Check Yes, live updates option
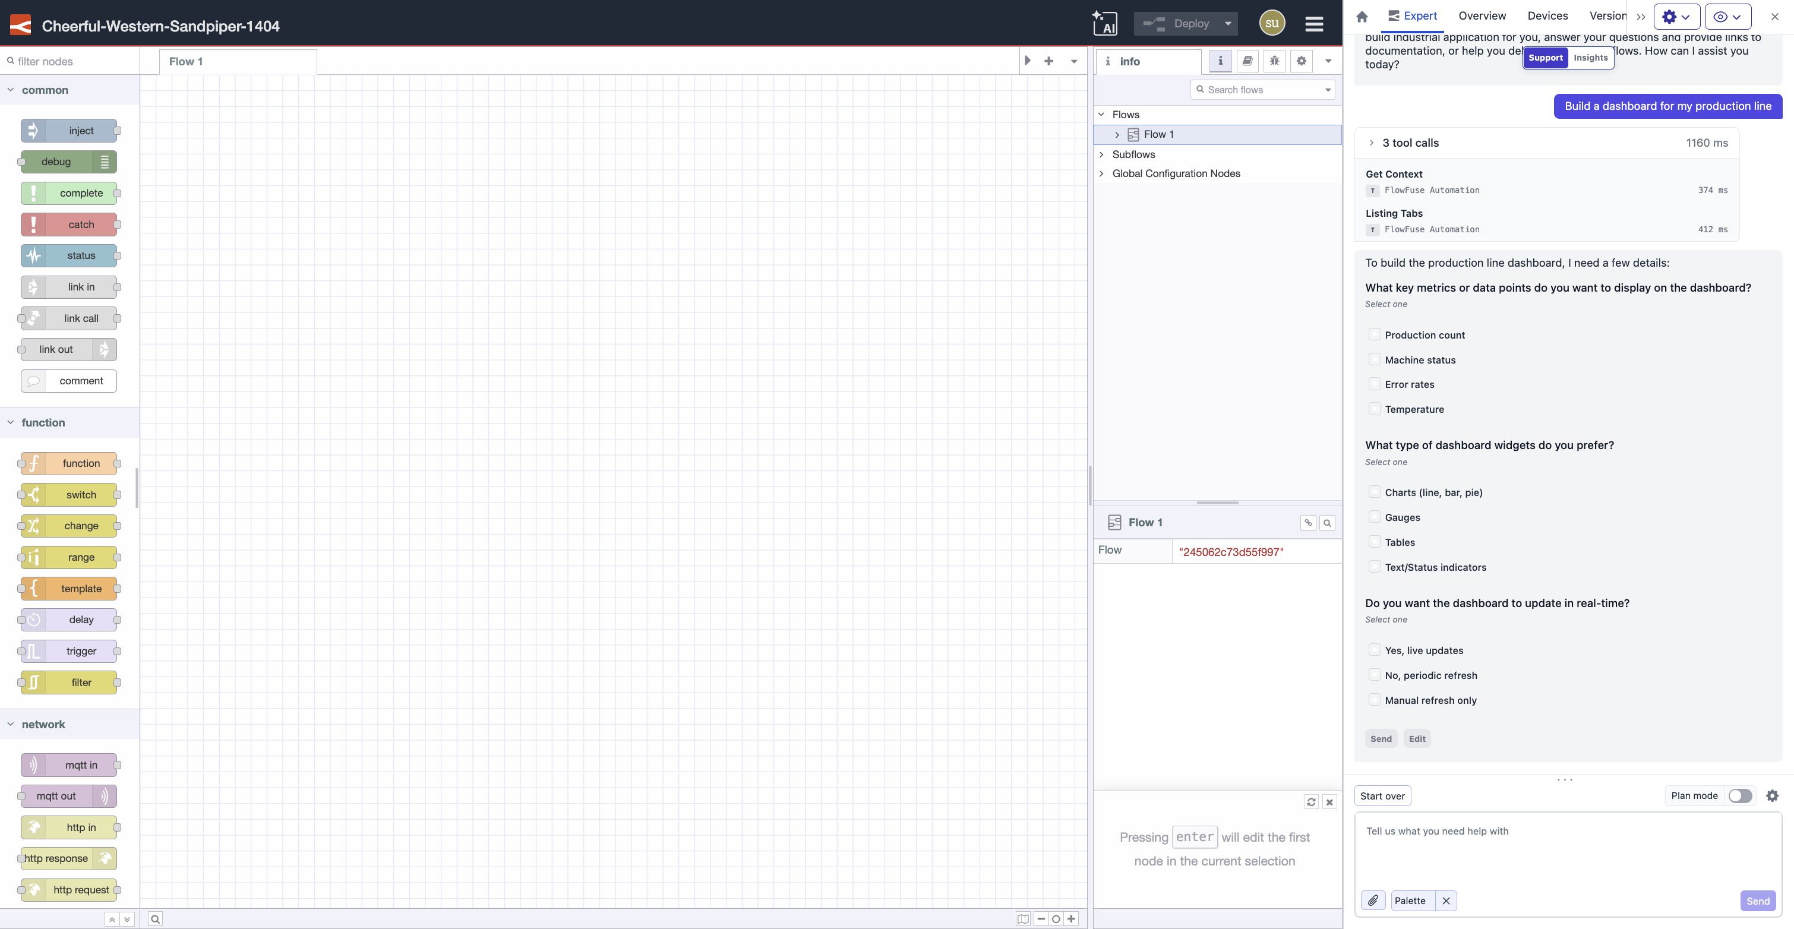This screenshot has height=929, width=1794. 1375,650
